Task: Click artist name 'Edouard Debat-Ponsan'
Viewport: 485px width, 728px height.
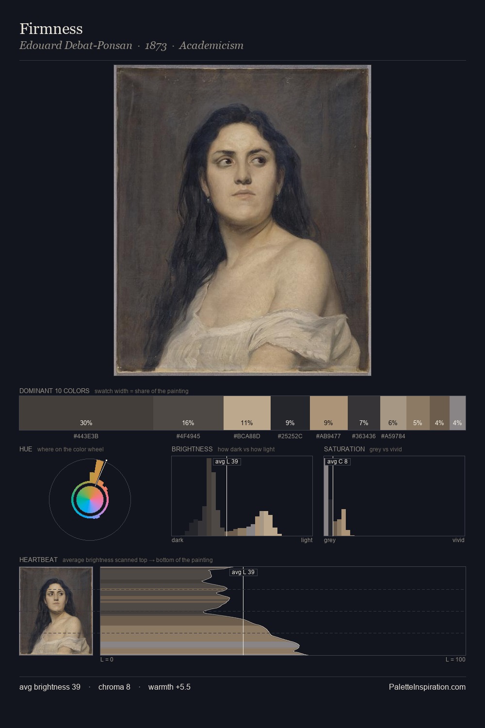Action: (x=76, y=46)
